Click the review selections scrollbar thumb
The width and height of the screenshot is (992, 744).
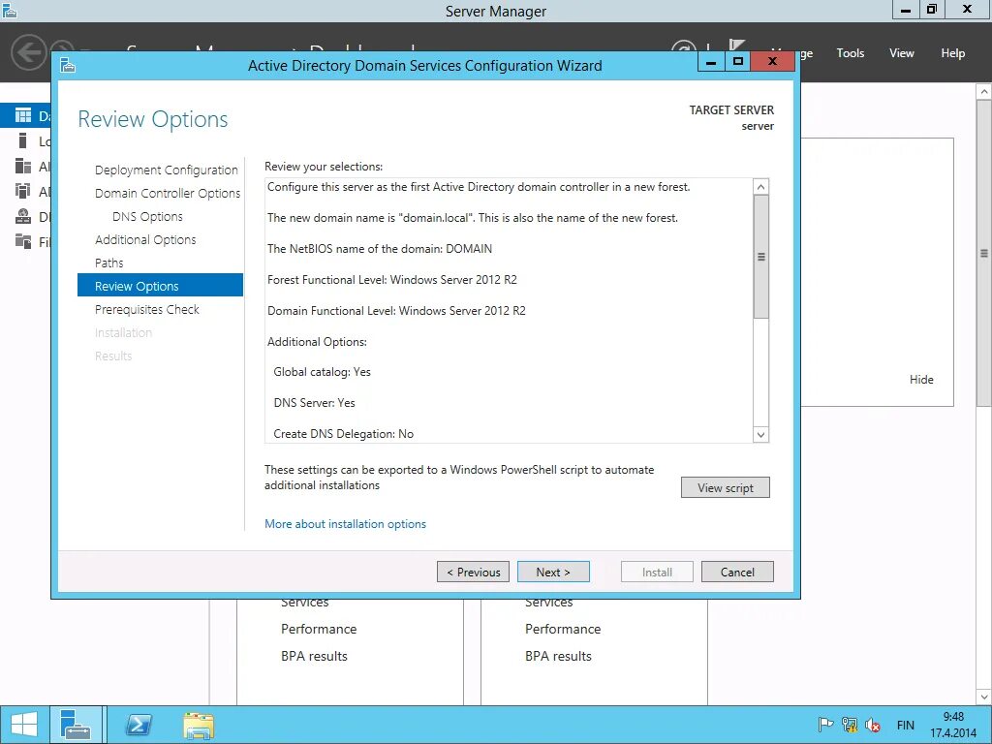pyautogui.click(x=761, y=257)
